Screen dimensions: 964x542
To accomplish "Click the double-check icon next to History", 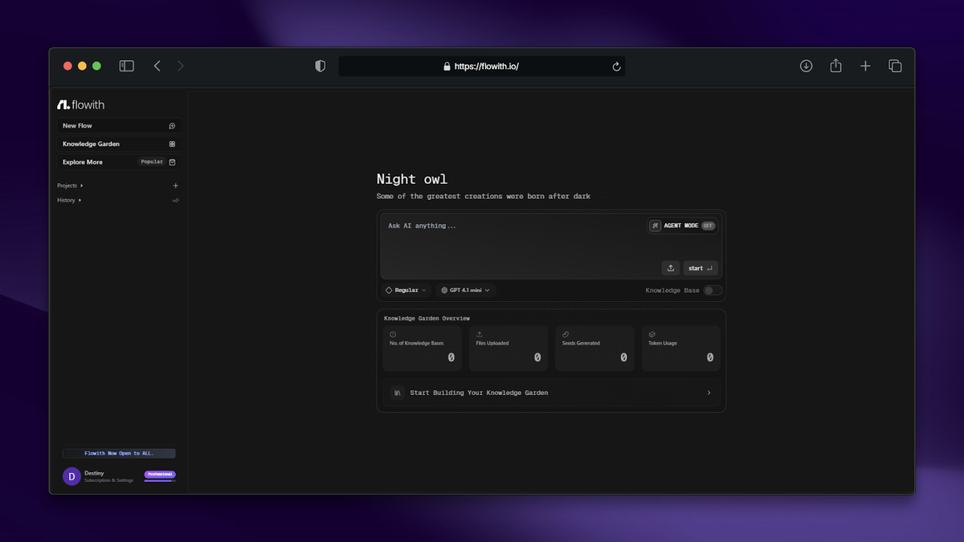I will (x=176, y=200).
